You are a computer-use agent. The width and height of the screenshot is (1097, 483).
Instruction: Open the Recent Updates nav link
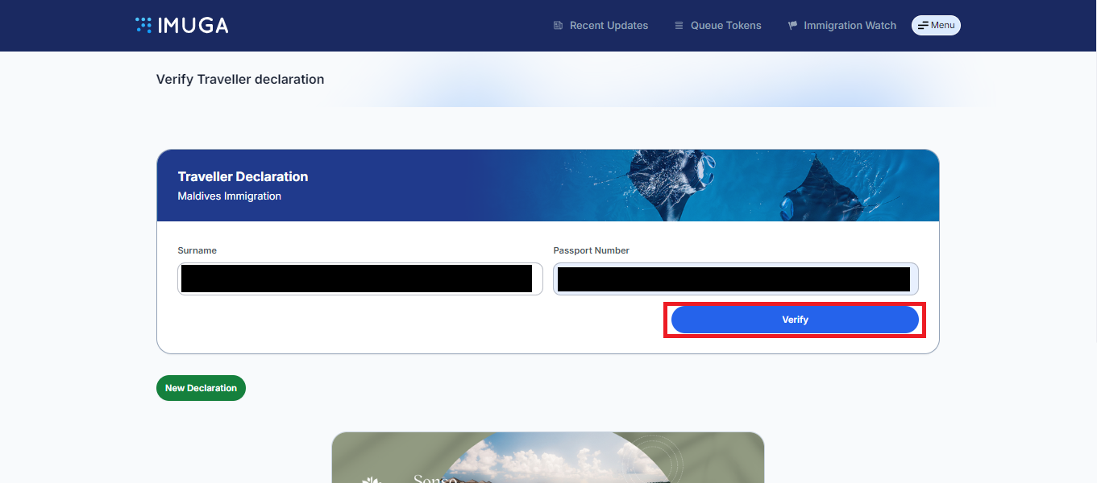[x=609, y=26]
